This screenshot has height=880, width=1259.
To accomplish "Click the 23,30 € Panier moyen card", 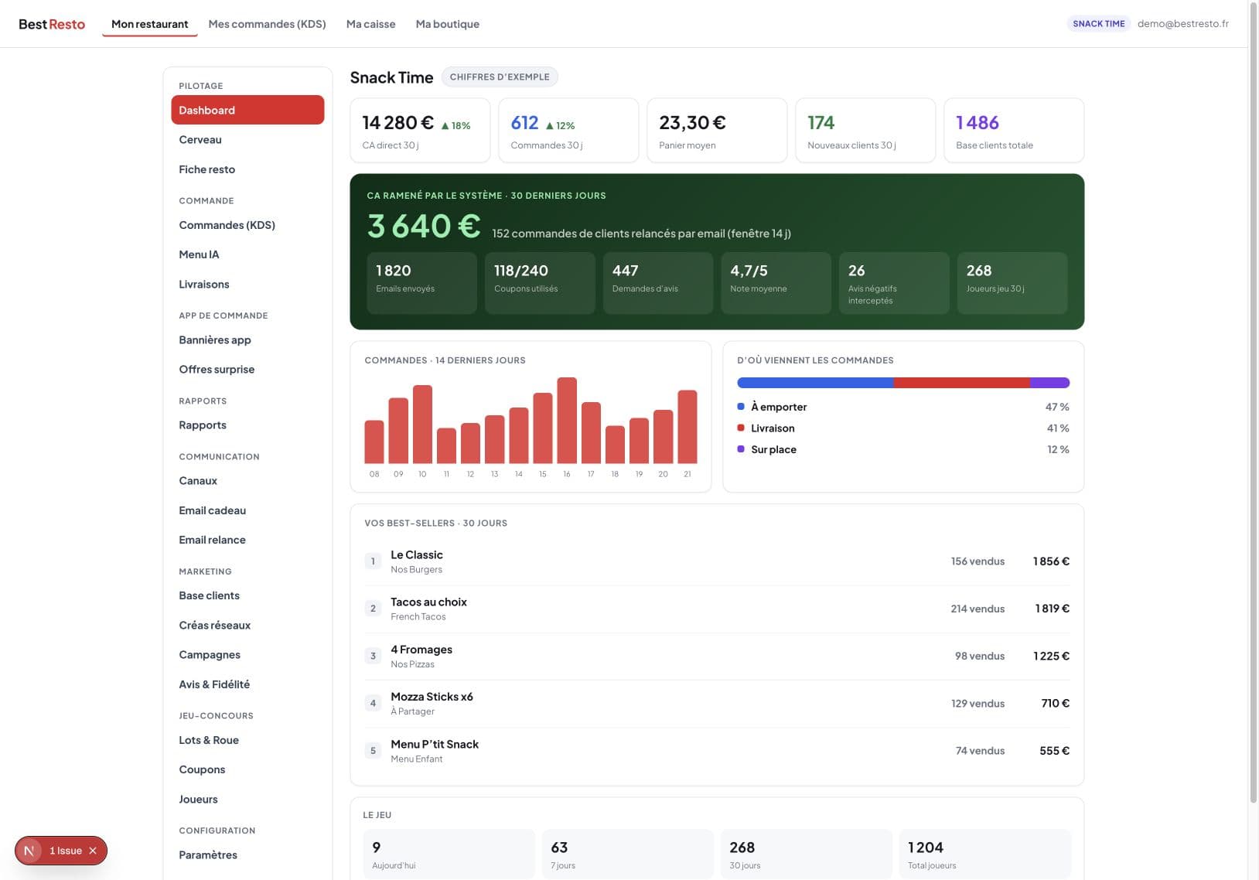I will pos(717,131).
